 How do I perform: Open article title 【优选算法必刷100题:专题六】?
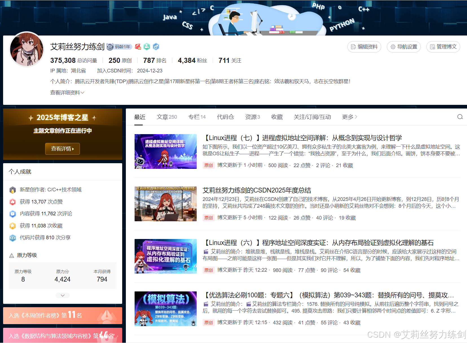click(x=328, y=295)
